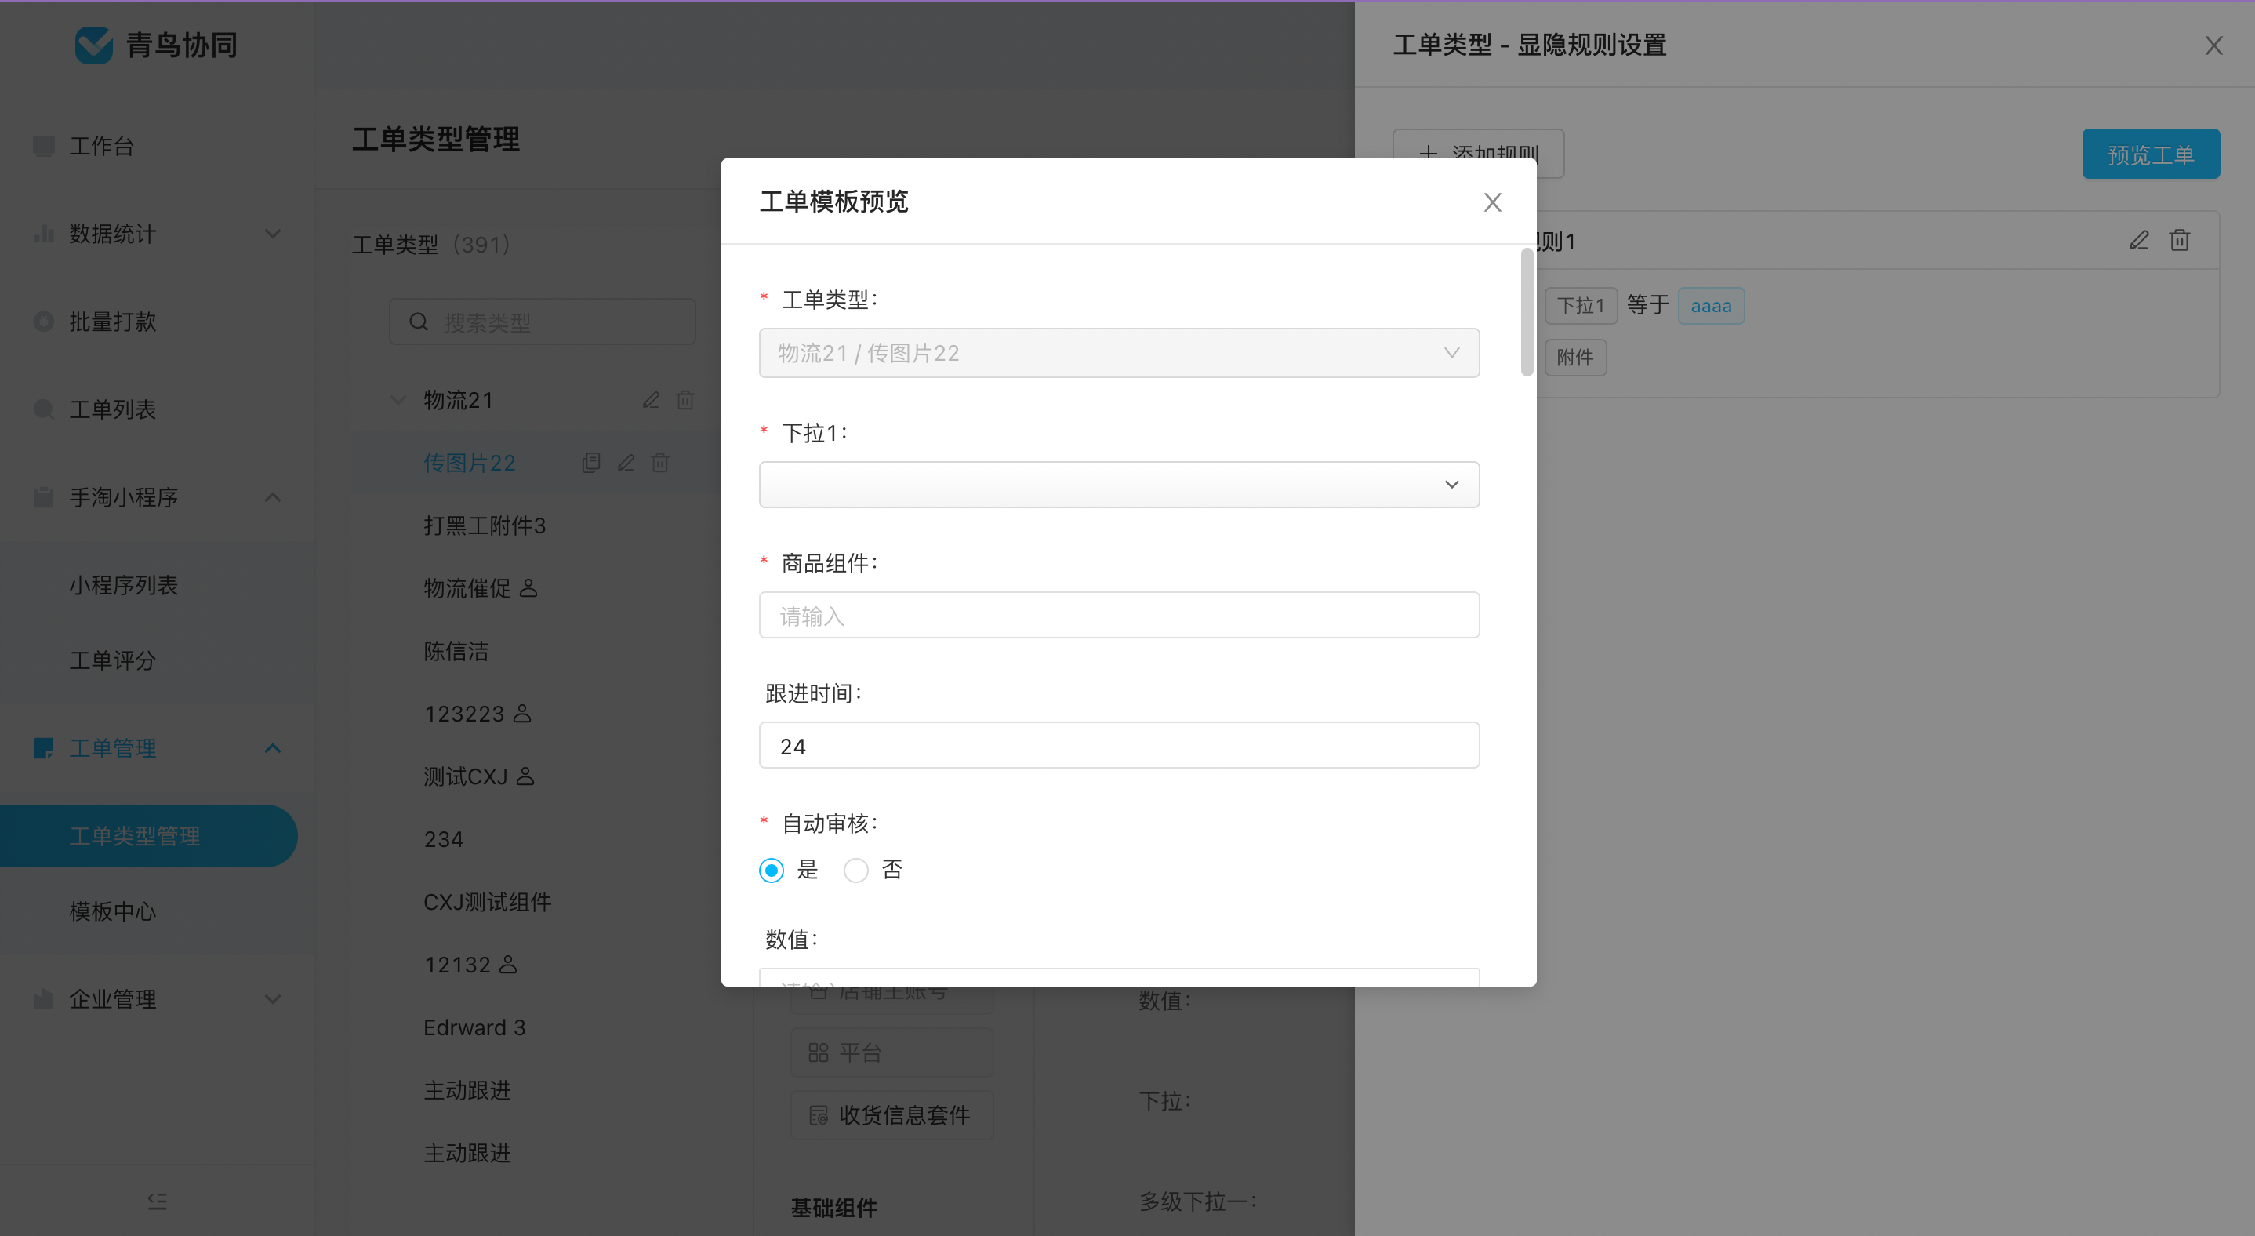Open 工单列表 in the sidebar
The width and height of the screenshot is (2255, 1236).
point(112,409)
